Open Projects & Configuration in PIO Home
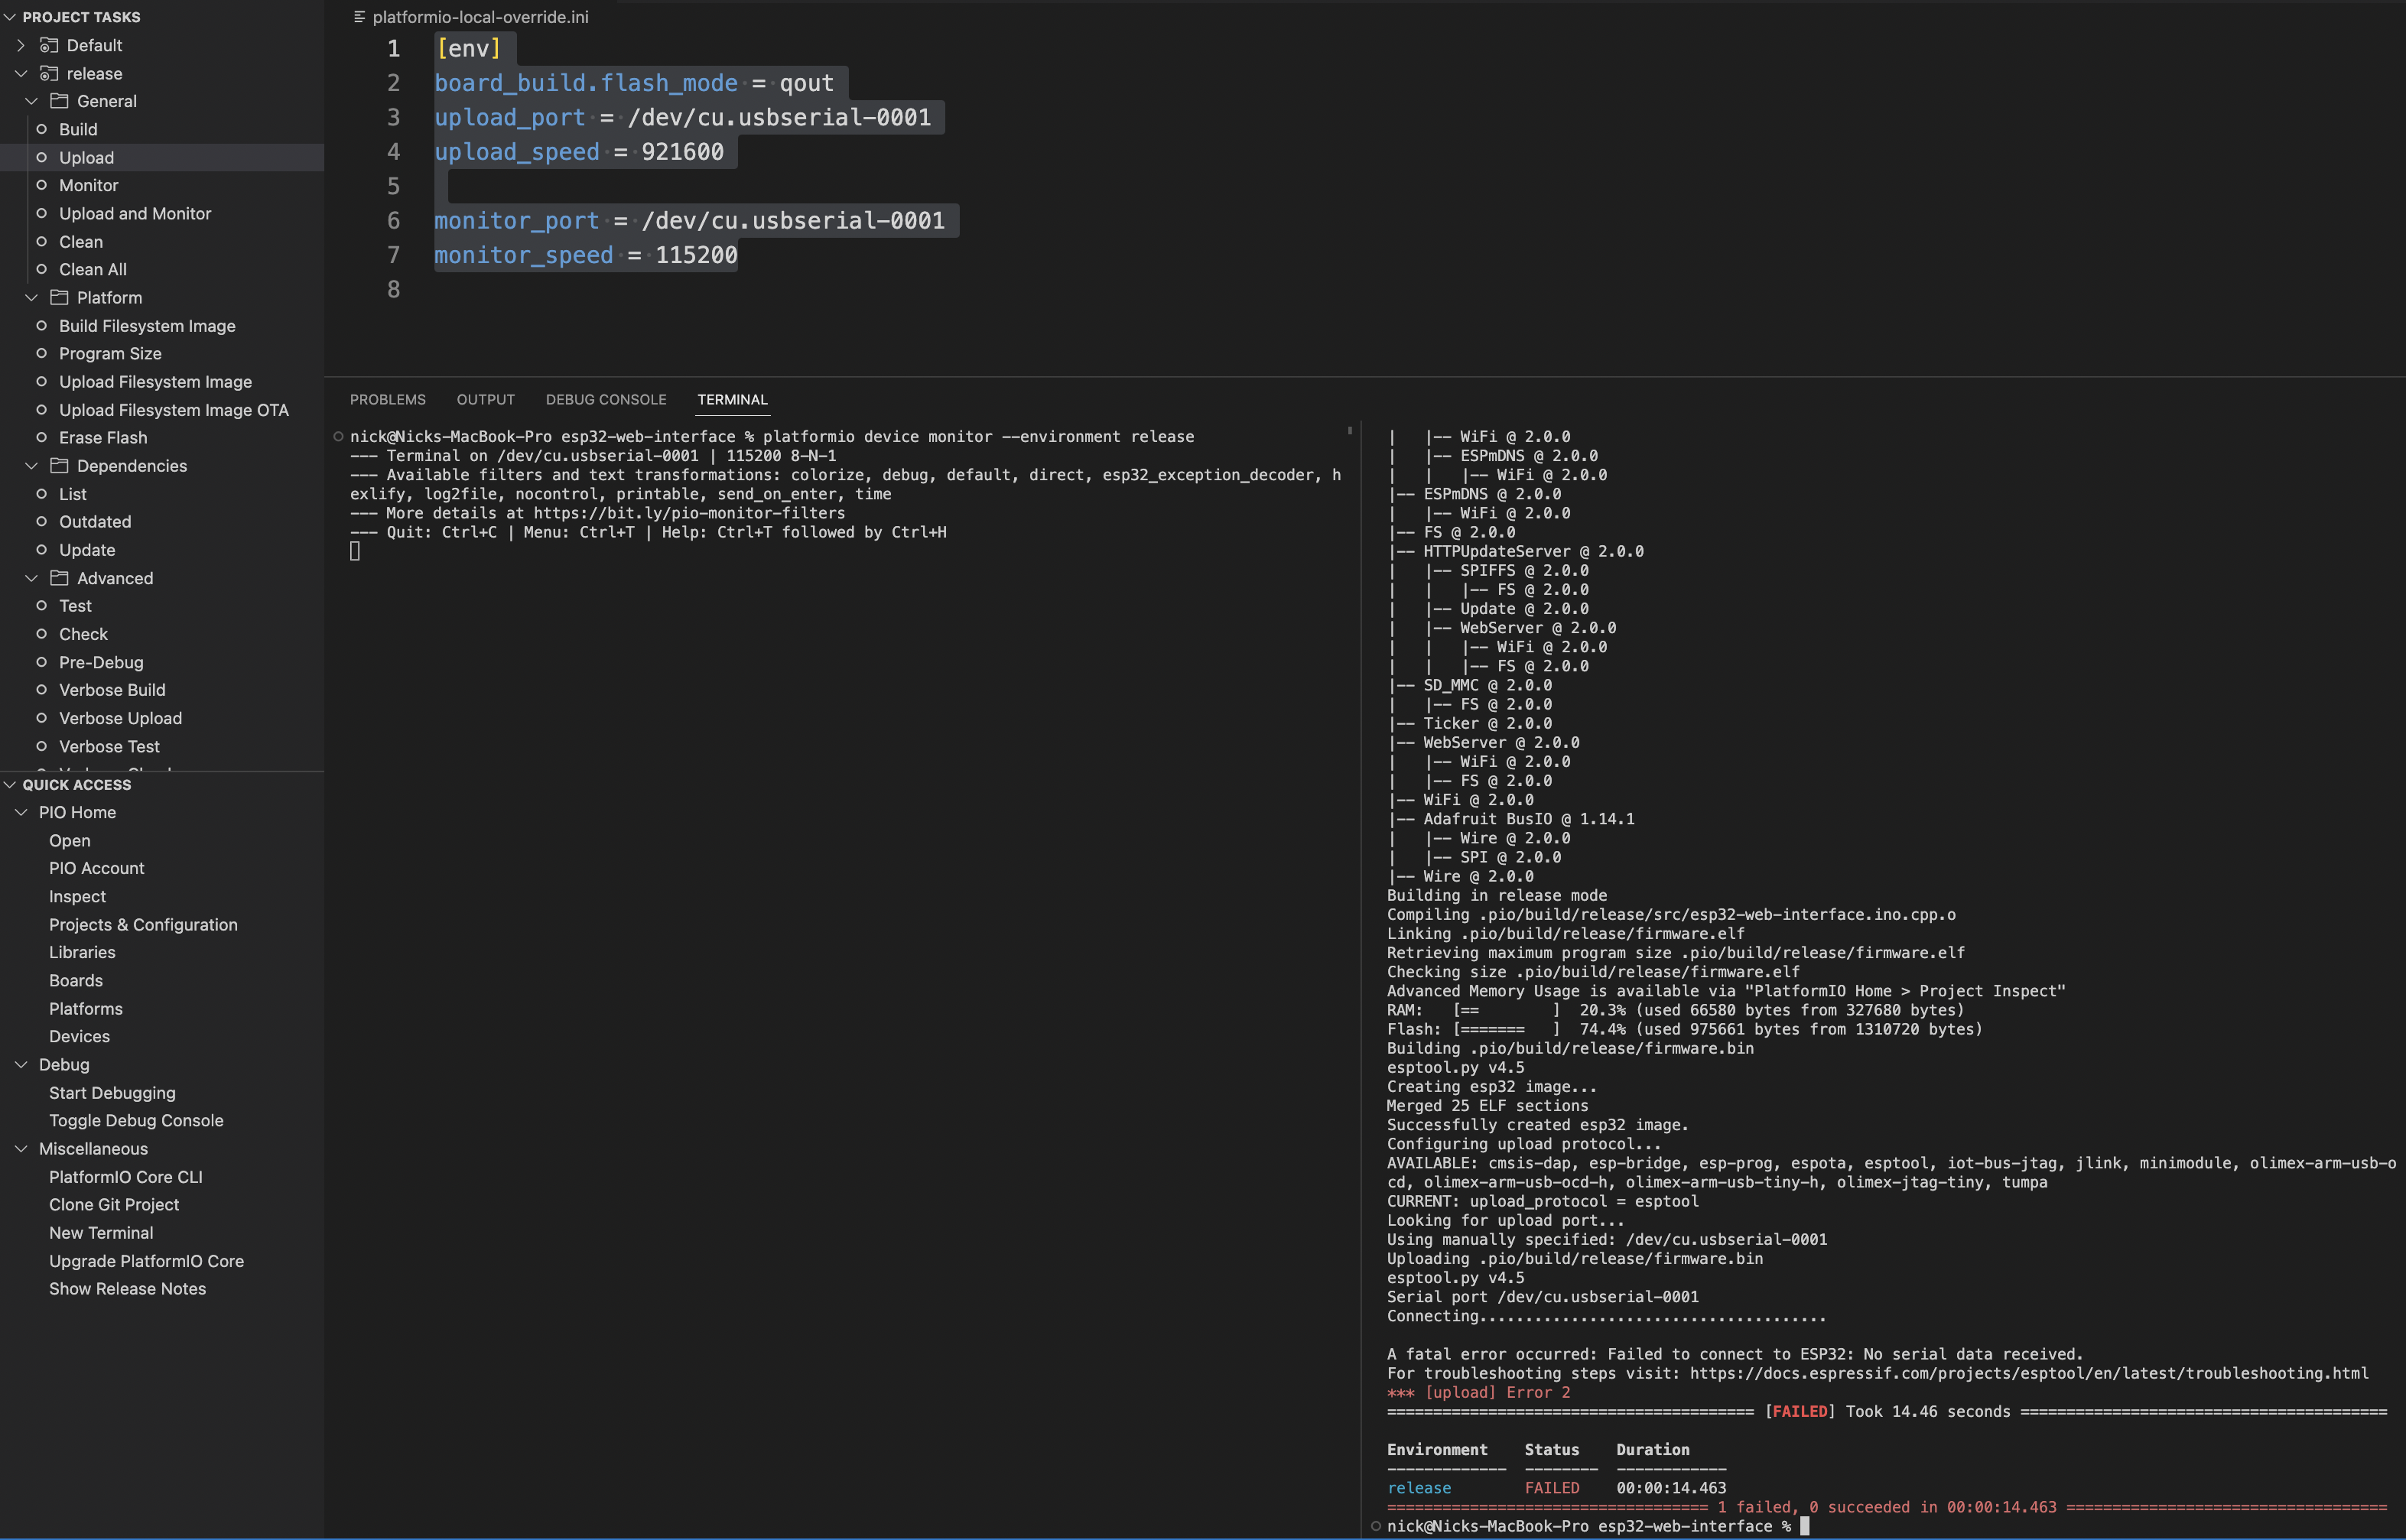The image size is (2406, 1540). [143, 924]
